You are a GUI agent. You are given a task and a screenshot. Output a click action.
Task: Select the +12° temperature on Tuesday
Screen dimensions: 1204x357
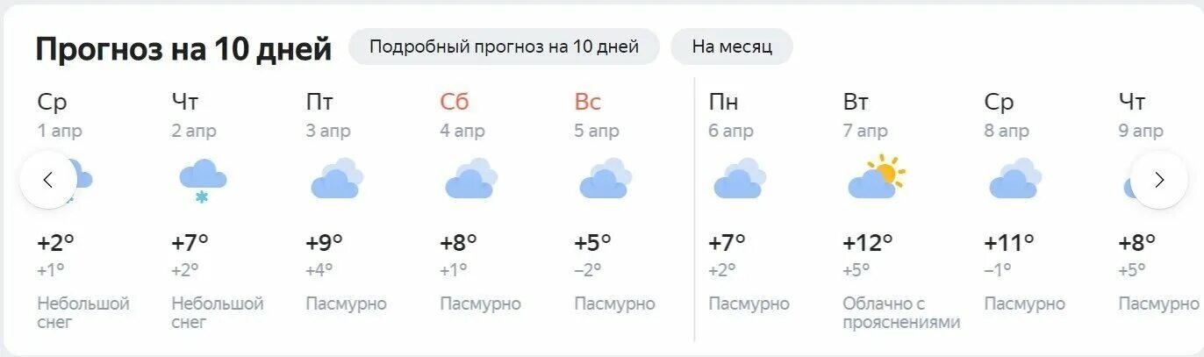click(x=868, y=242)
